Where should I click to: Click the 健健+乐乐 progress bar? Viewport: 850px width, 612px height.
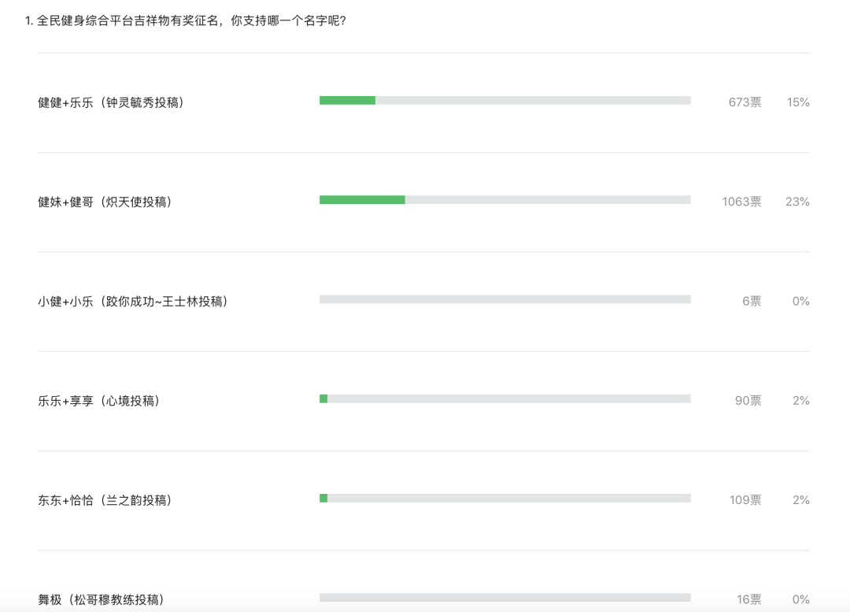504,100
